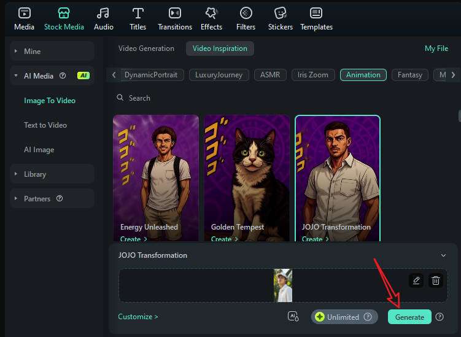Click the help icon inside Unlimited badge
This screenshot has width=461, height=337.
click(368, 317)
